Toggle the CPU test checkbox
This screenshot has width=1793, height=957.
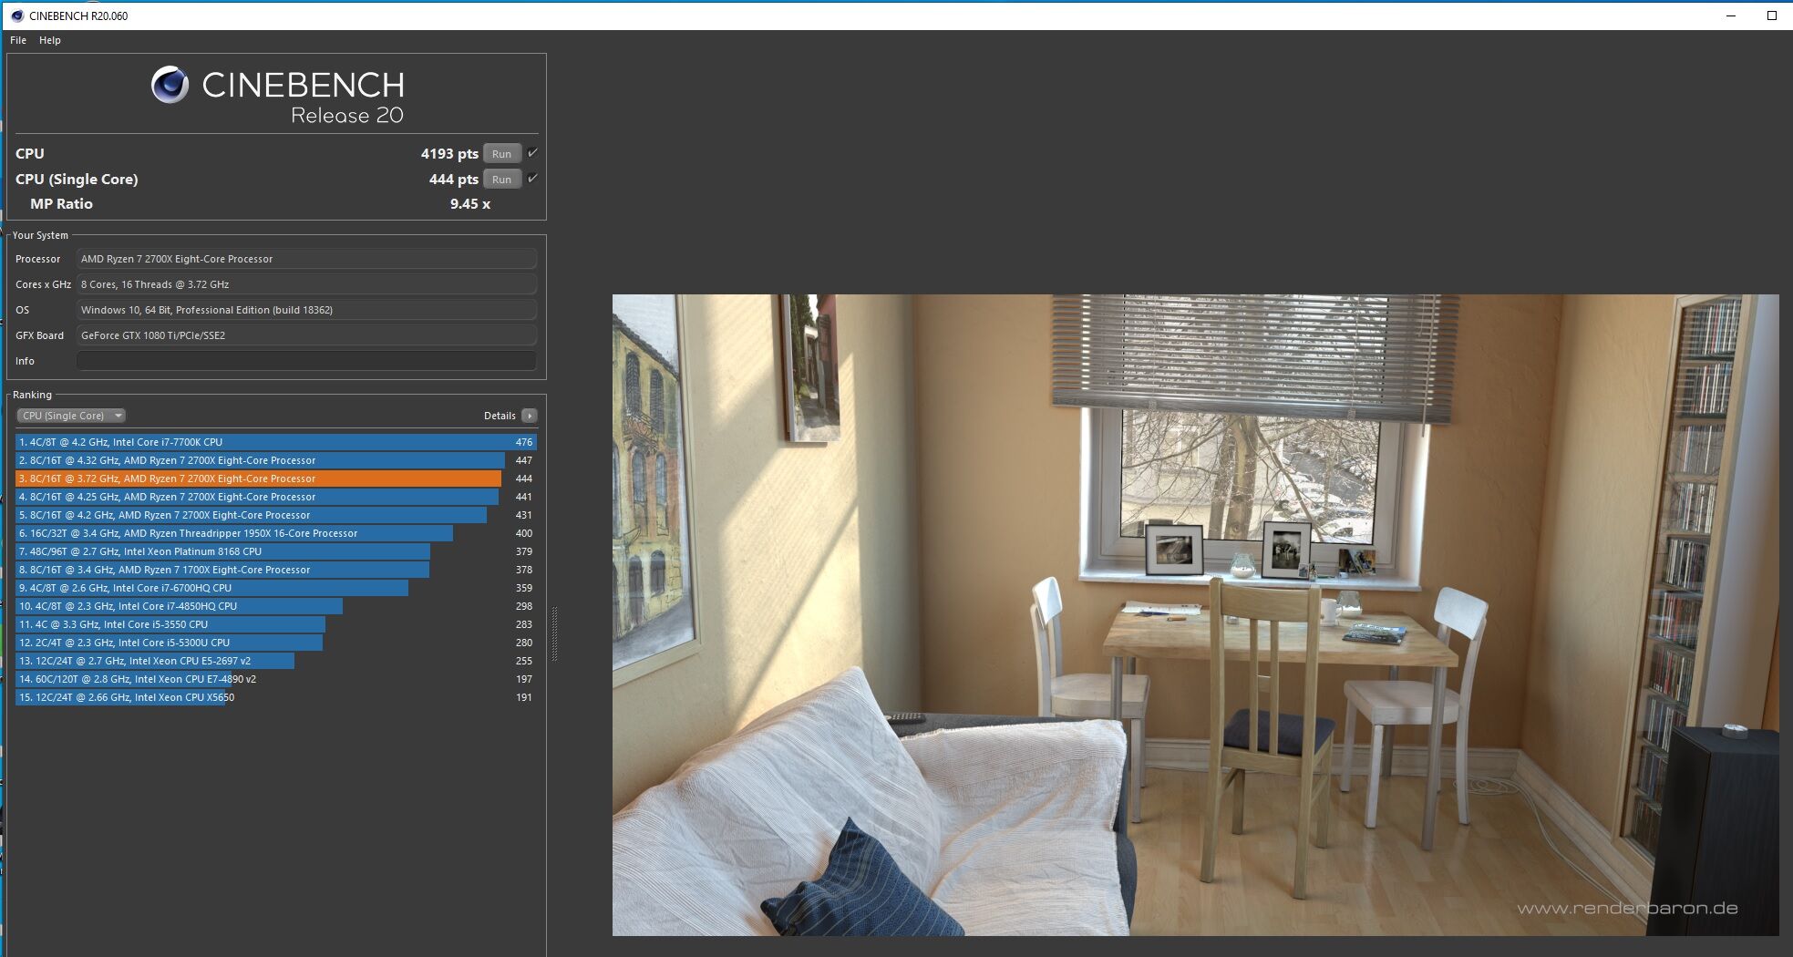point(532,153)
